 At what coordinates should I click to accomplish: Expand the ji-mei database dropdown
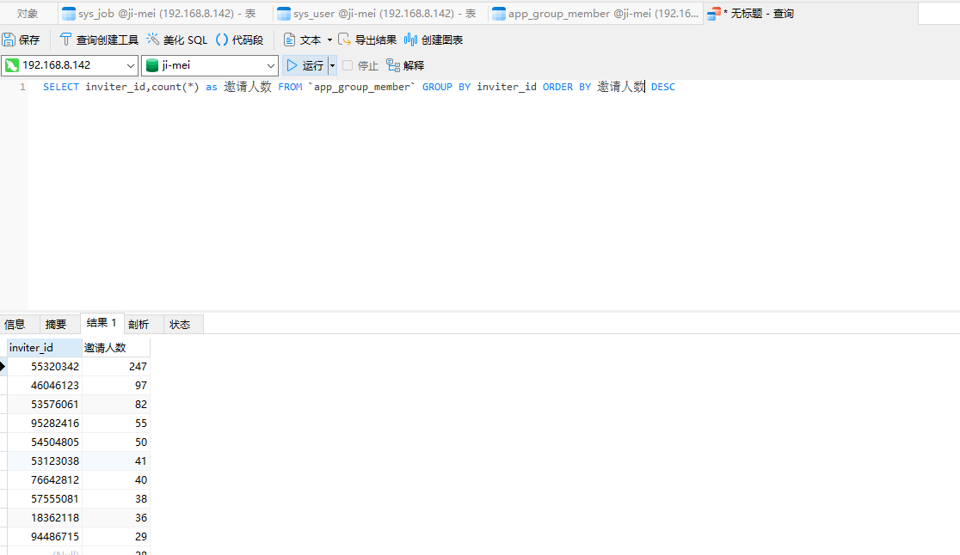click(271, 65)
